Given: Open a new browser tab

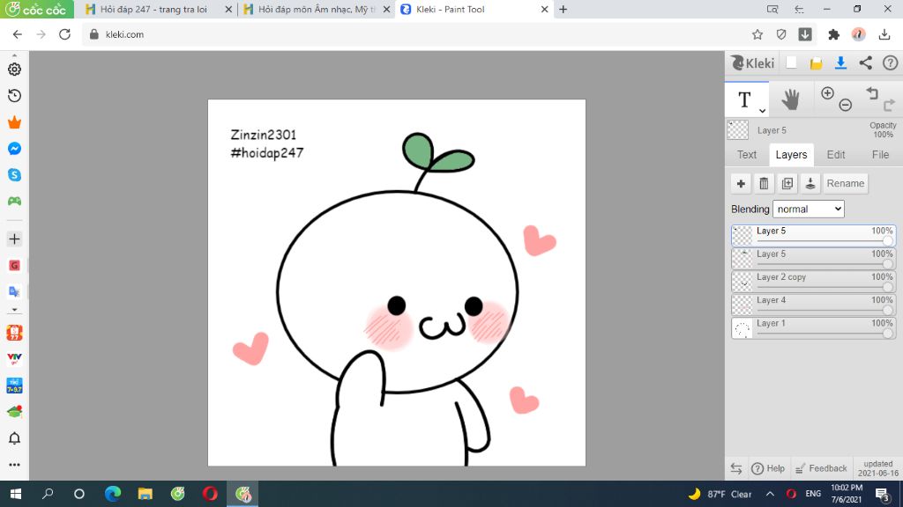Looking at the screenshot, I should tap(563, 9).
